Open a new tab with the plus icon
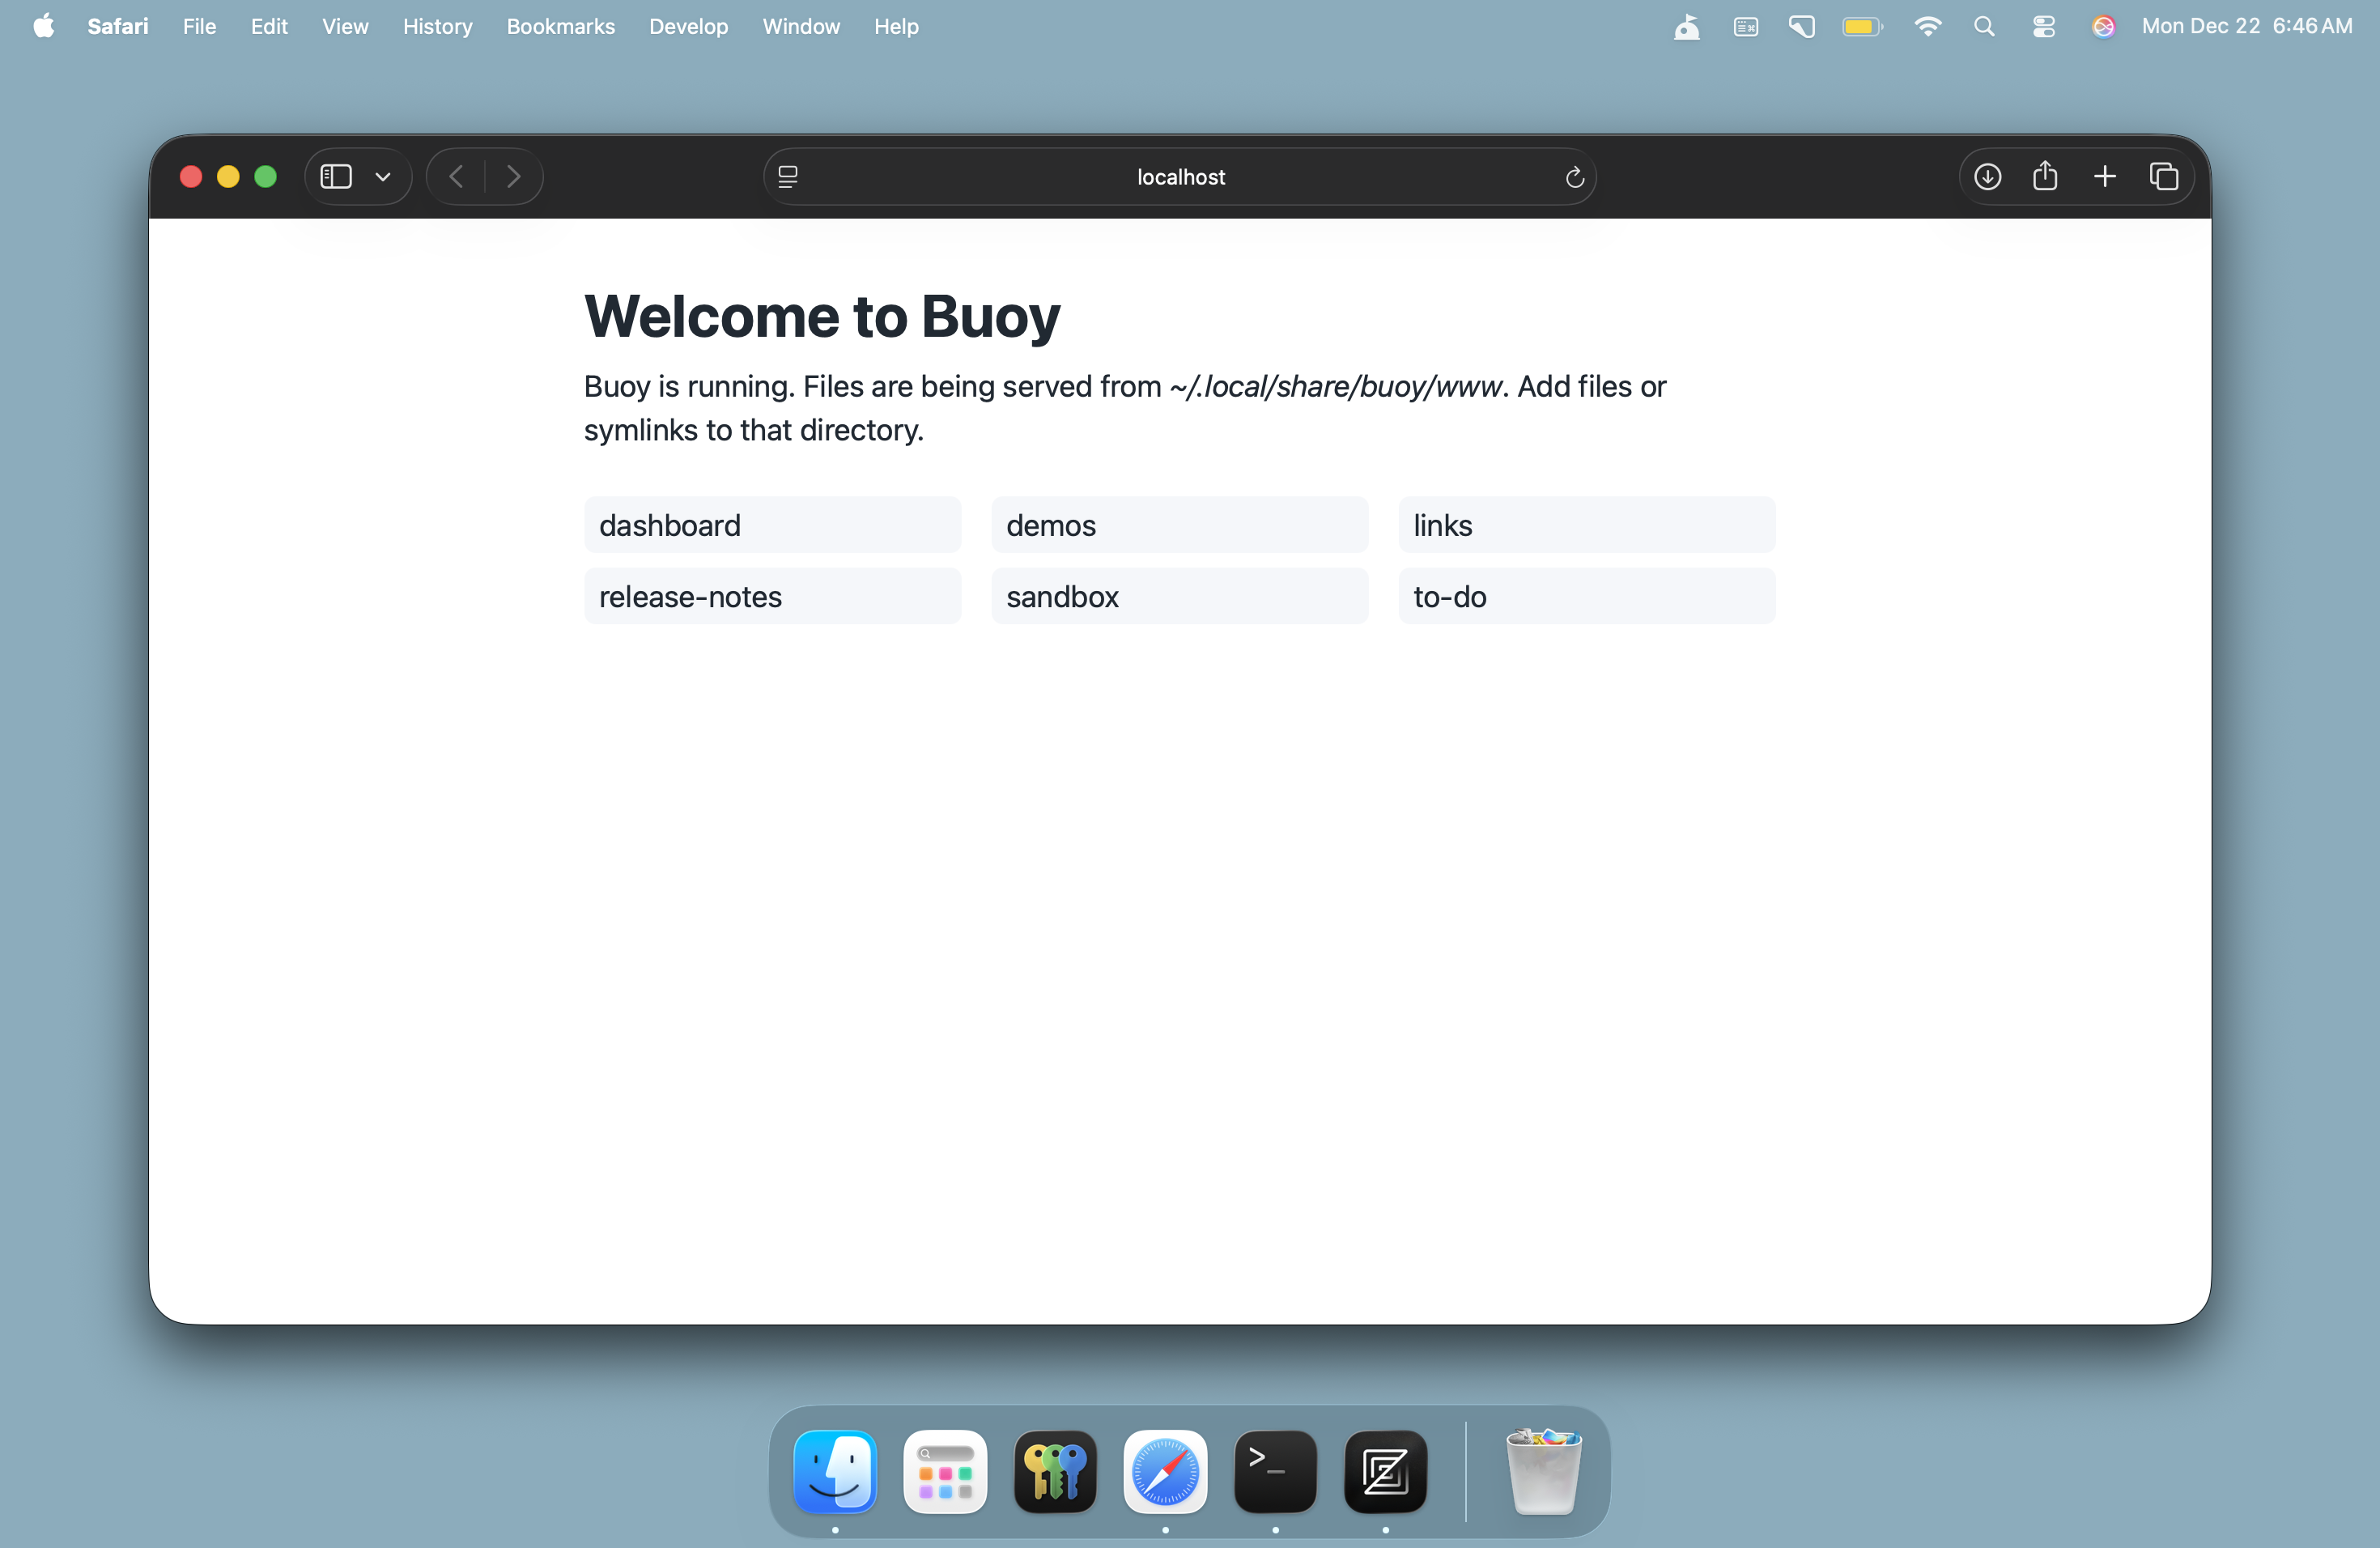Viewport: 2380px width, 1548px height. click(x=2104, y=177)
